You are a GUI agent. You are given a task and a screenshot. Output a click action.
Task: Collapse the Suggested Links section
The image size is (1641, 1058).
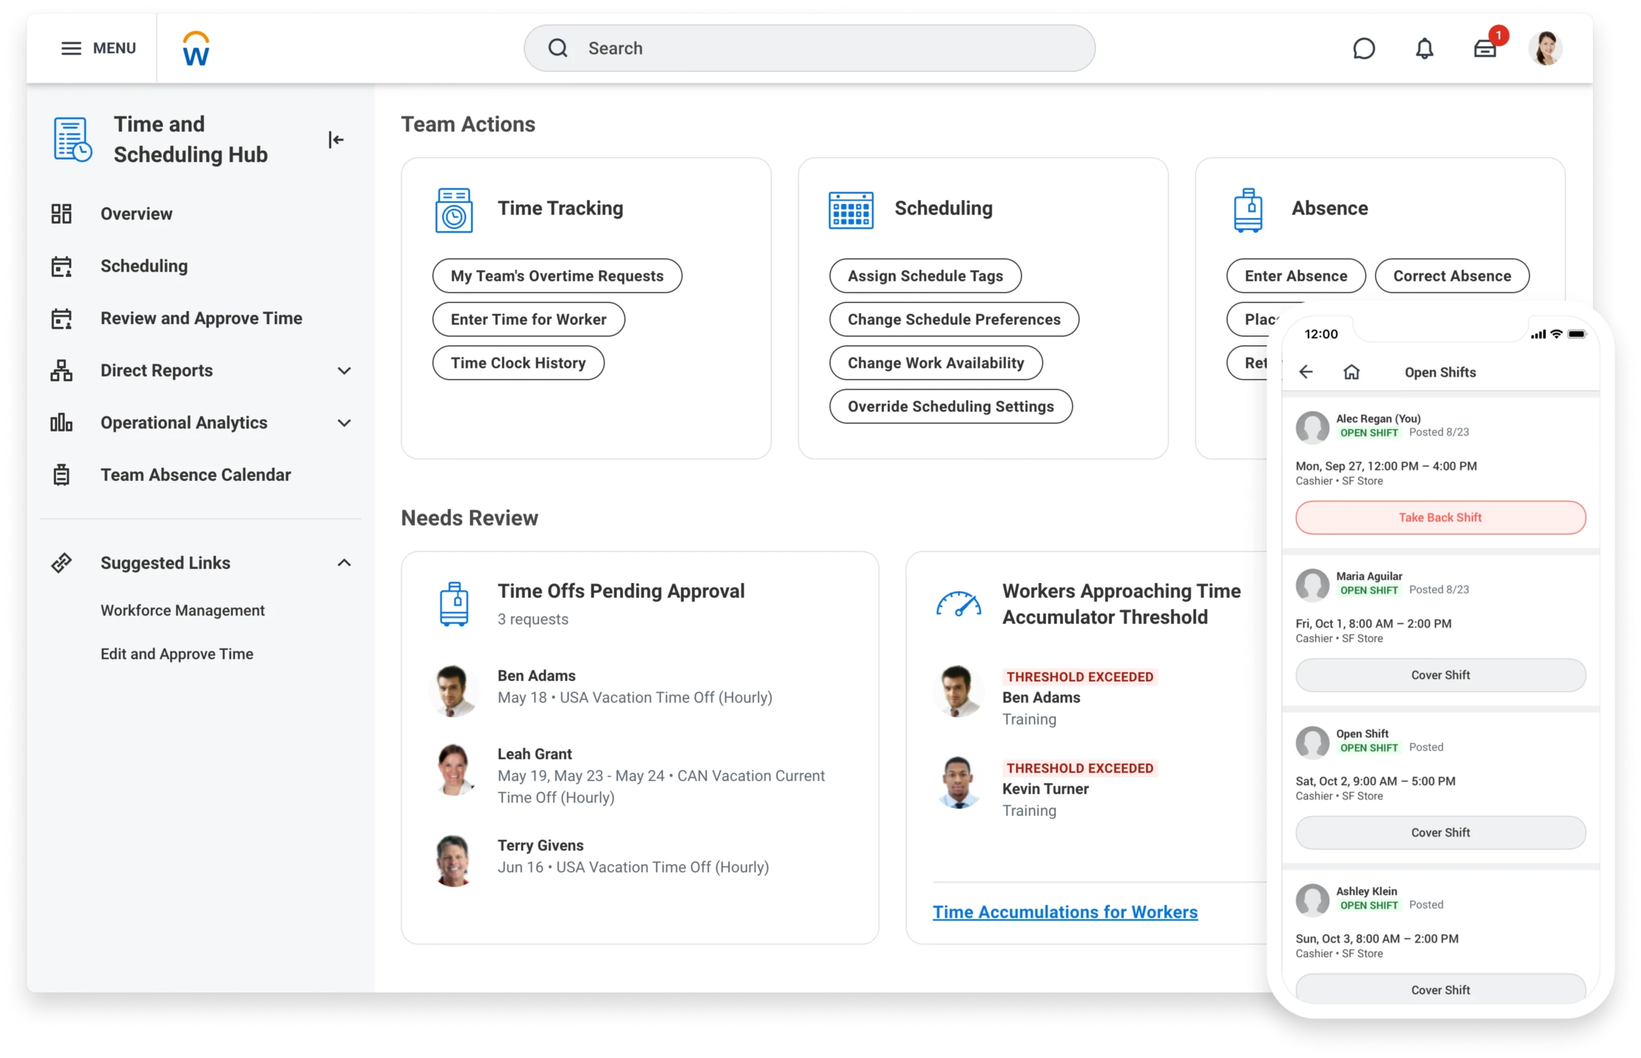[344, 563]
